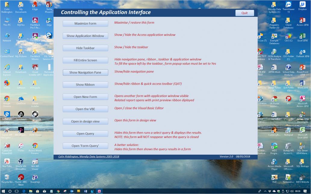Select the Microsoft Access 2010 desktop icon
The height and width of the screenshot is (194, 311).
tap(303, 102)
